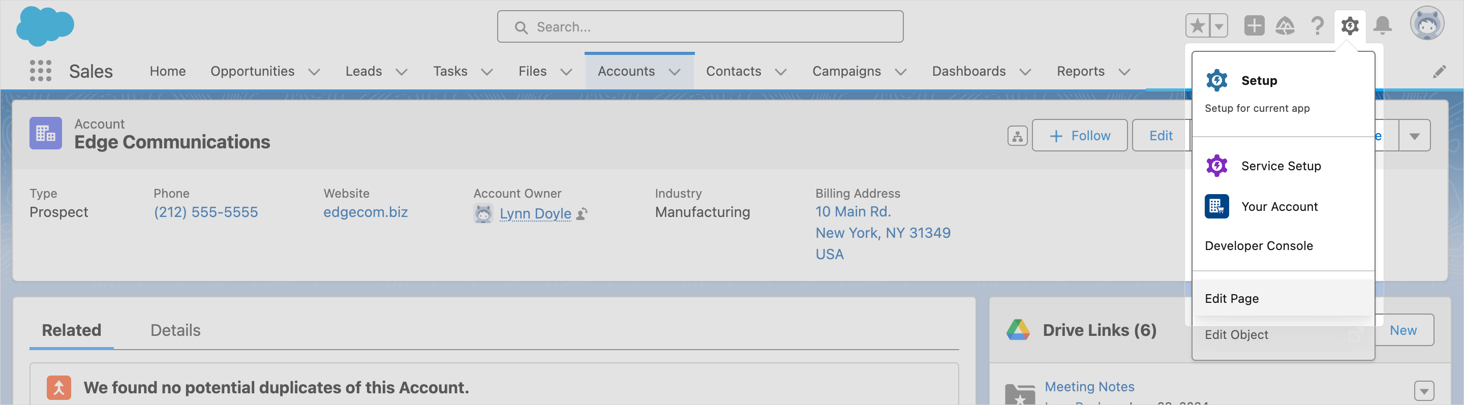
Task: Open the Help question mark icon
Action: [x=1318, y=26]
